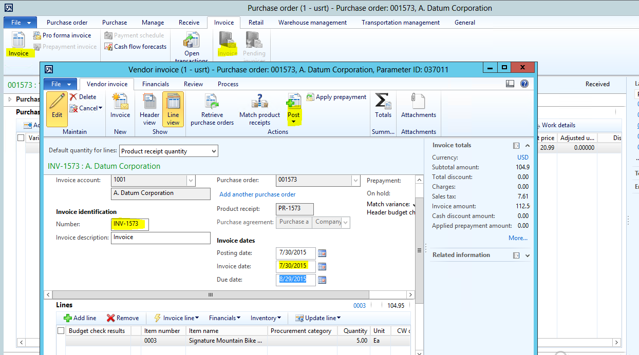This screenshot has height=355, width=639.
Task: Open the vendor invoice help icon
Action: [524, 84]
